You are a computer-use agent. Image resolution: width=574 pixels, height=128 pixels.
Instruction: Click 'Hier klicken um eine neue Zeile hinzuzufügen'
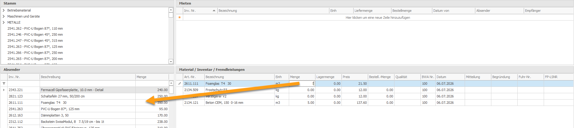tap(378, 18)
